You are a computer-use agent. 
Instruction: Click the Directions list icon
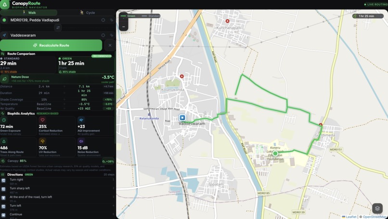[x=3, y=174]
